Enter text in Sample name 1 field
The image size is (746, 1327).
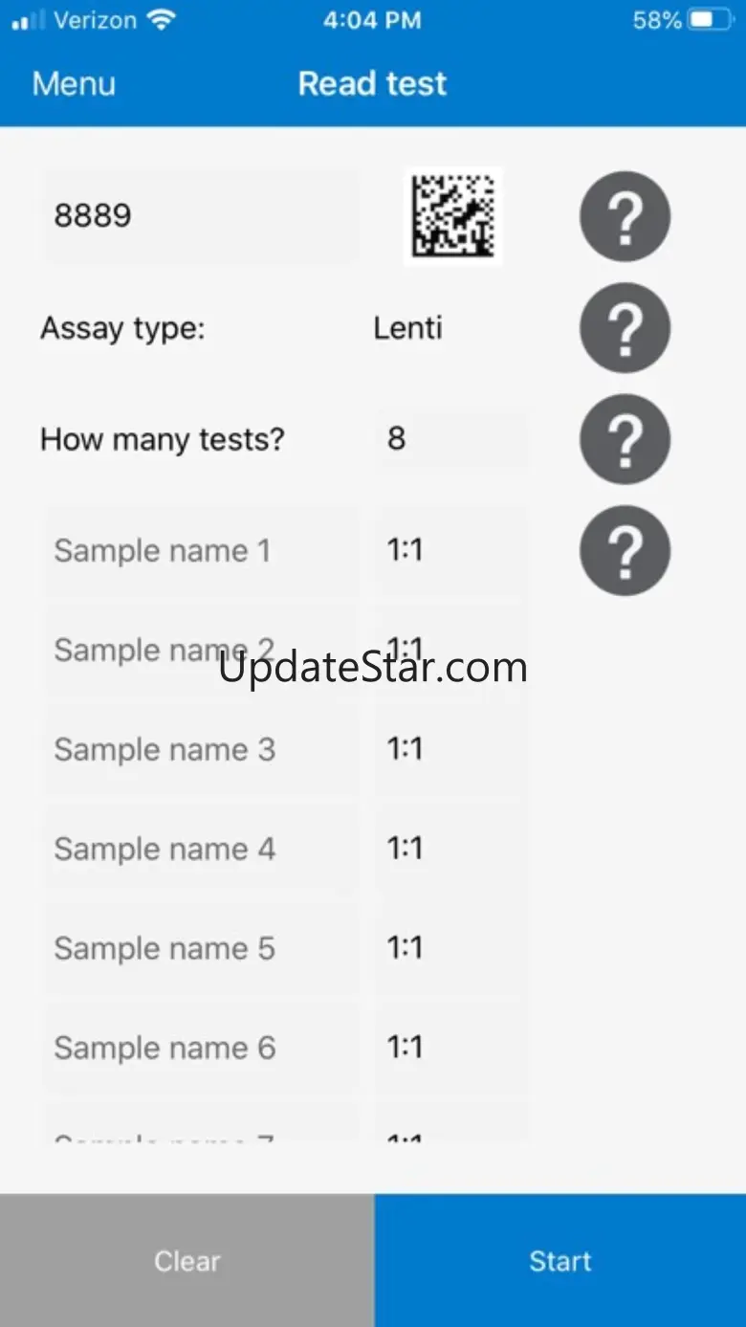201,551
